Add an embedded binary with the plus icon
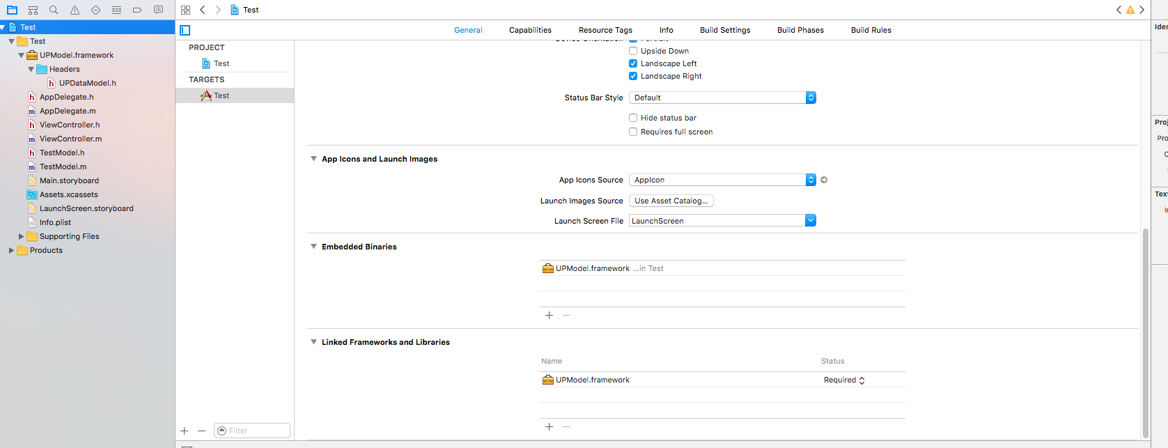The height and width of the screenshot is (448, 1168). [549, 316]
